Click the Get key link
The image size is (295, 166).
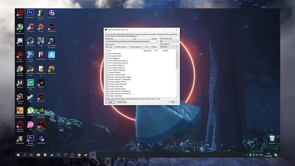154,39
